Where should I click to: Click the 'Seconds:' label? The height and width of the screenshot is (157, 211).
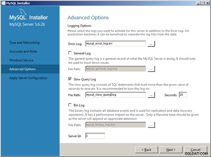[171, 95]
